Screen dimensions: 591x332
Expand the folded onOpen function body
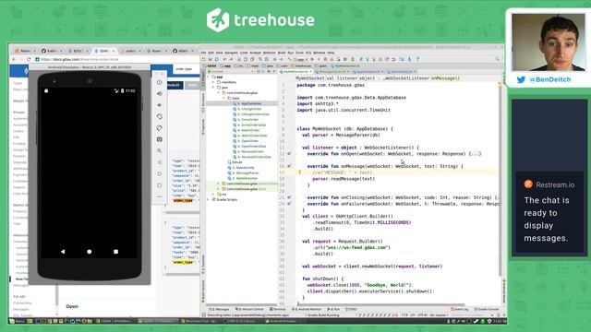point(476,154)
